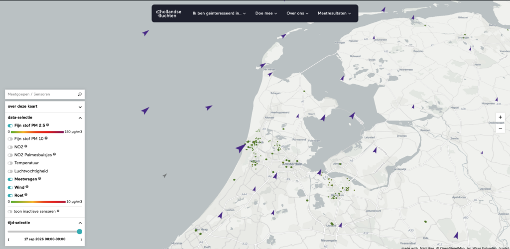The width and height of the screenshot is (510, 249).
Task: Turn off the Roet toggle
Action: click(10, 195)
